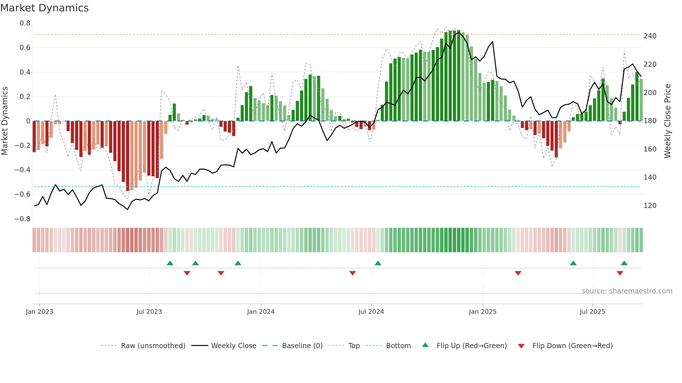Click the Jan 2024 x-axis label
682x383 pixels.
coord(261,312)
